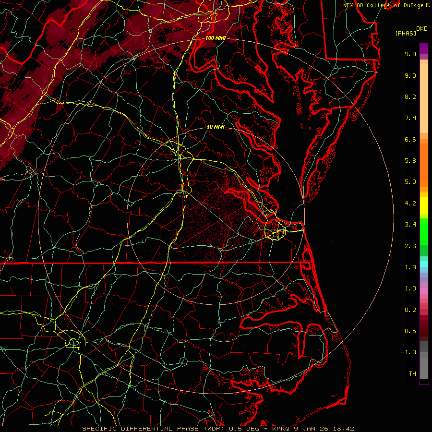Click the 9 JAN 26 date text
Image resolution: width=432 pixels, height=432 pixels.
pyautogui.click(x=311, y=429)
